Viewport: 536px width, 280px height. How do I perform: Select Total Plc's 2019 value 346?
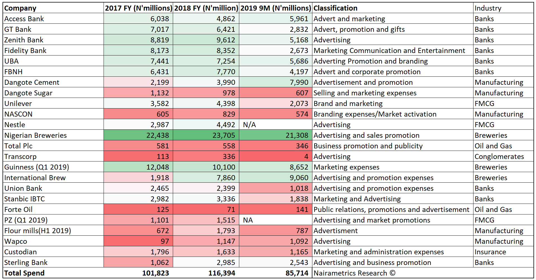(x=276, y=146)
